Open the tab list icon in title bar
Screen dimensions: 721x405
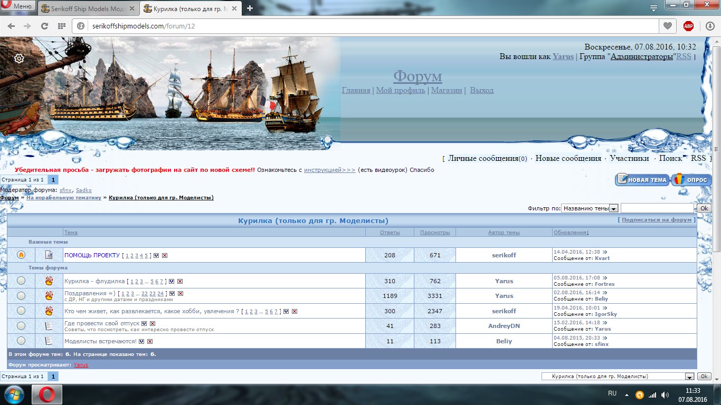click(x=654, y=8)
